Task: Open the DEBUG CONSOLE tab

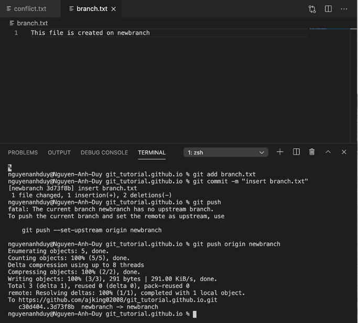Action: (104, 153)
